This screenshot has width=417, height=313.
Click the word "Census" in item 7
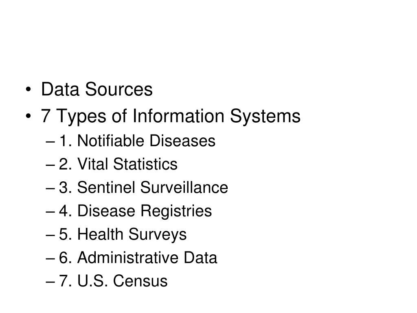click(x=140, y=281)
